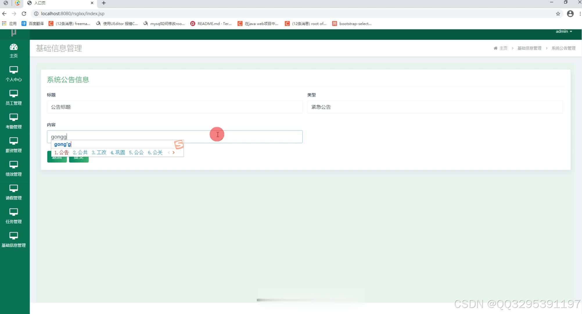Choose IME candidate 2 公共

click(x=80, y=152)
